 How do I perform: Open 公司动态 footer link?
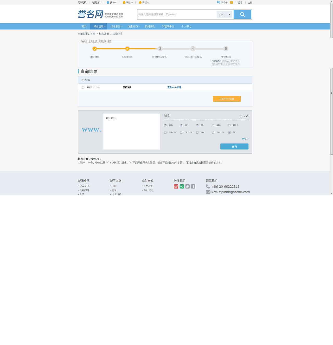point(85,186)
